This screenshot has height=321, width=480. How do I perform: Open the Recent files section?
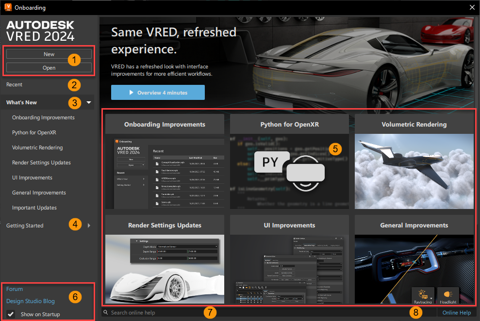15,84
